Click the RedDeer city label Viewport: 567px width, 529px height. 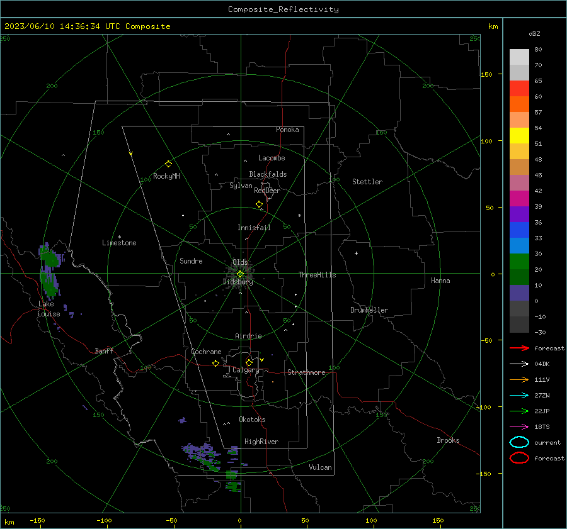click(267, 191)
